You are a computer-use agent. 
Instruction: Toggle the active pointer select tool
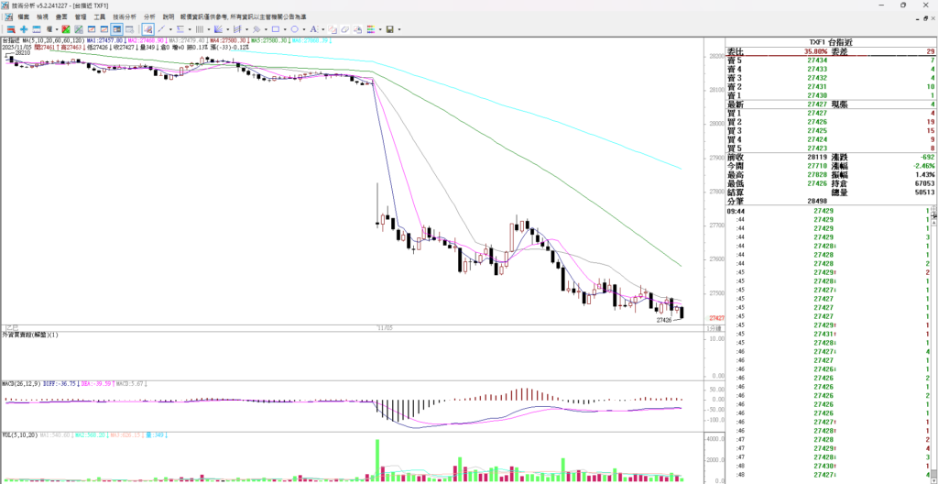(147, 29)
